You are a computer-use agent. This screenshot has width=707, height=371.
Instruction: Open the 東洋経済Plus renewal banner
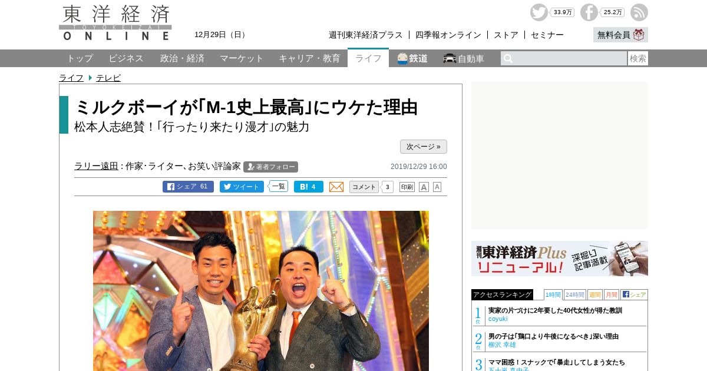(560, 259)
